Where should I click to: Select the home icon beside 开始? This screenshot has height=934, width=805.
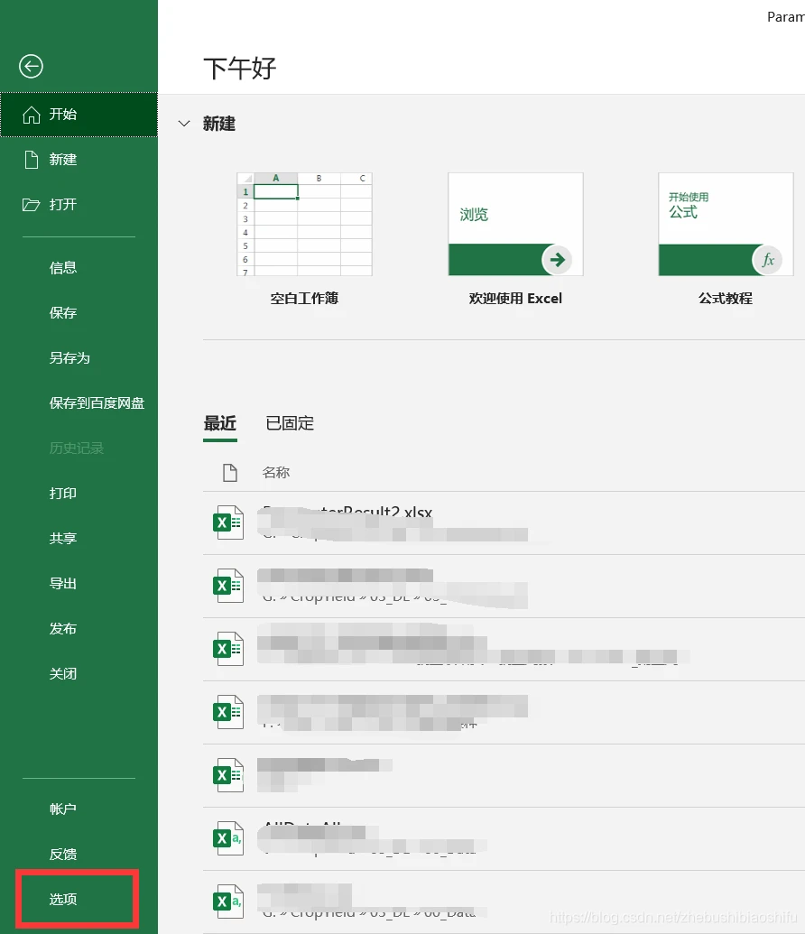(31, 115)
